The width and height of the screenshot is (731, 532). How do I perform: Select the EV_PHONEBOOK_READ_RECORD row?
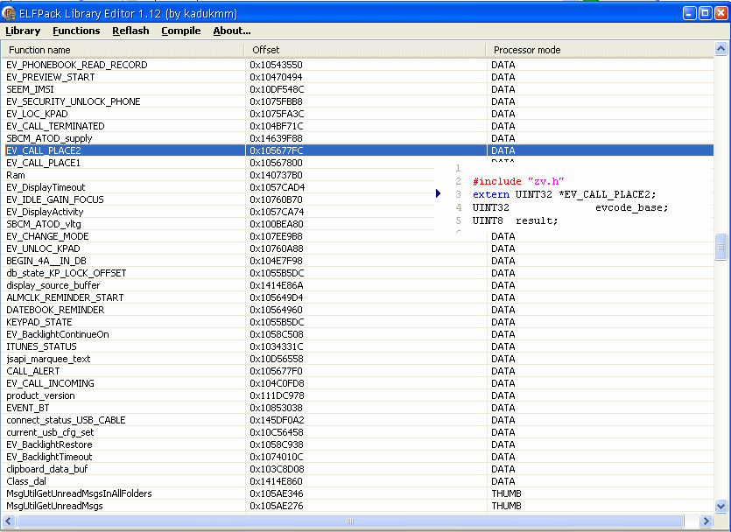357,65
